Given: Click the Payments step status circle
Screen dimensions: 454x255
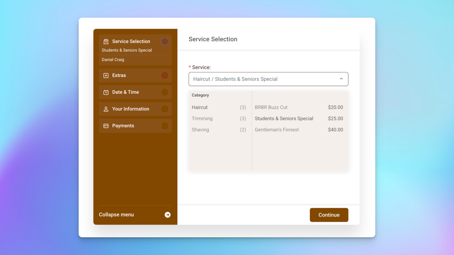Looking at the screenshot, I should pyautogui.click(x=165, y=126).
